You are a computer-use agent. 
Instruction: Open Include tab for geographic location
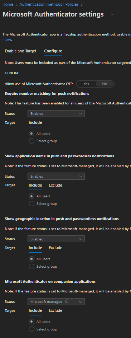tap(35, 248)
